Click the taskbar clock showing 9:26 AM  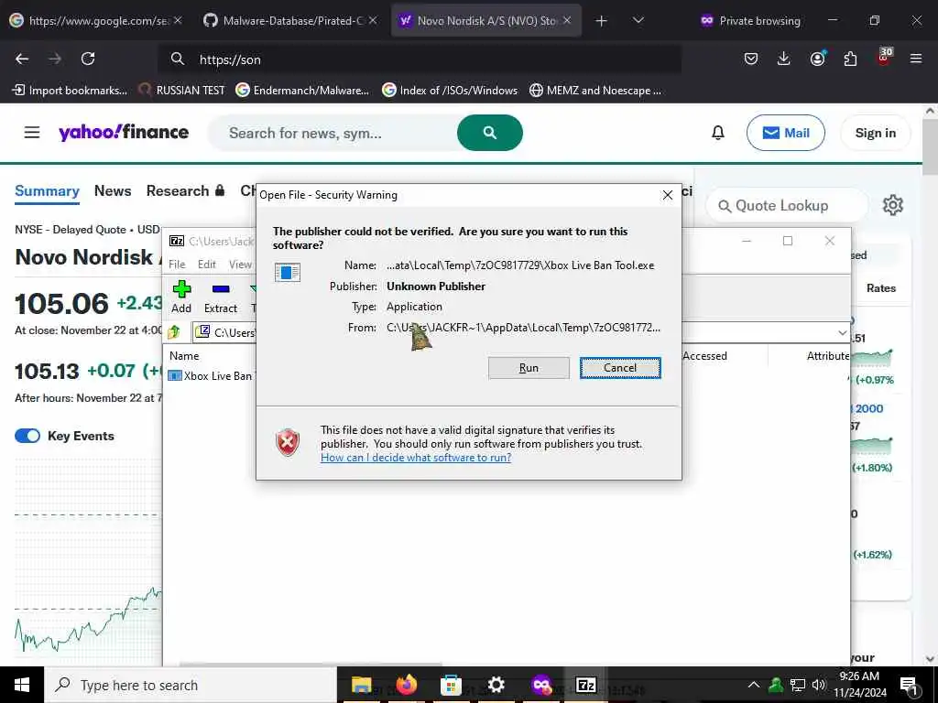[859, 685]
